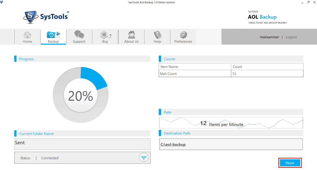The height and width of the screenshot is (170, 317).
Task: Click the Rate section header
Action: (231, 112)
